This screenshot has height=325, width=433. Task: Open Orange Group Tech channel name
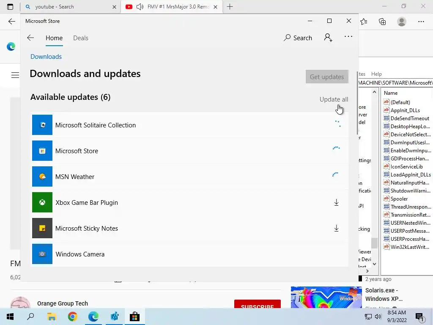pos(63,303)
